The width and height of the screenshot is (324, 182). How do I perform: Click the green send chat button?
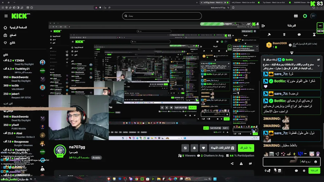tap(314, 171)
